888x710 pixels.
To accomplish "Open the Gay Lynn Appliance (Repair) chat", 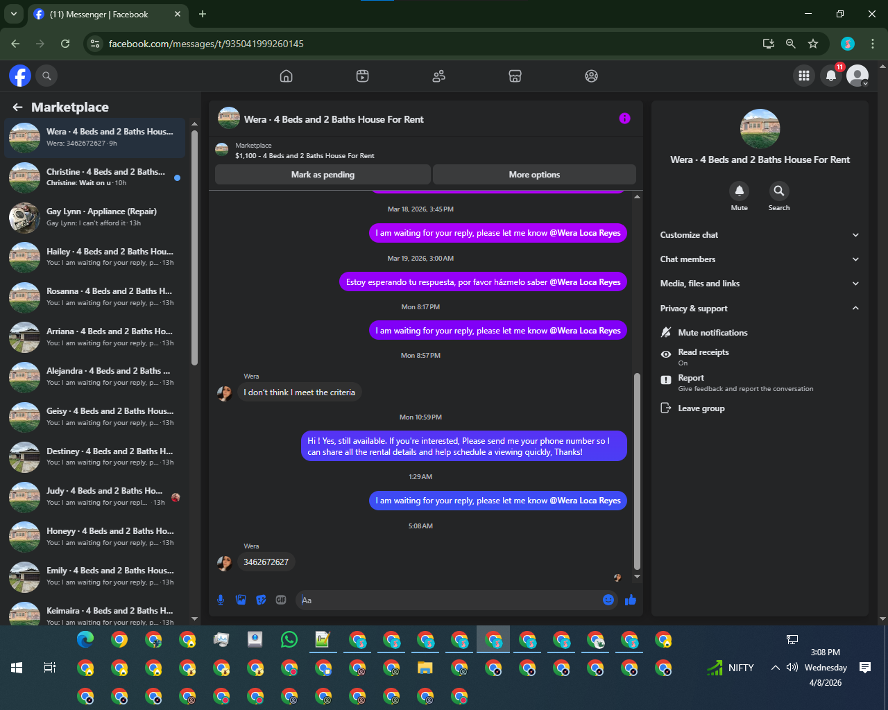I will (x=95, y=217).
